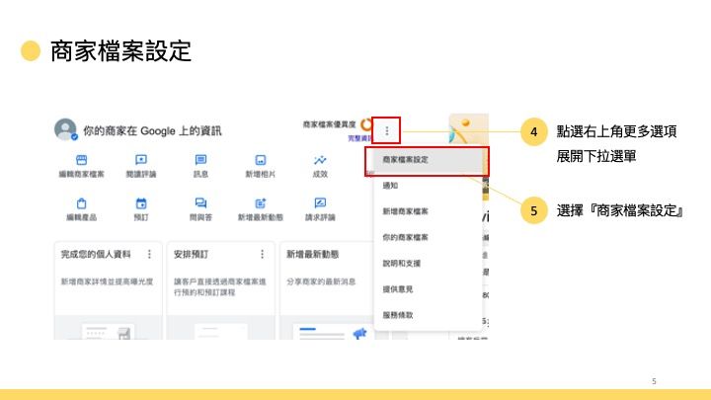
Task: Click the profile avatar beside 你的商家
Action: 66,129
